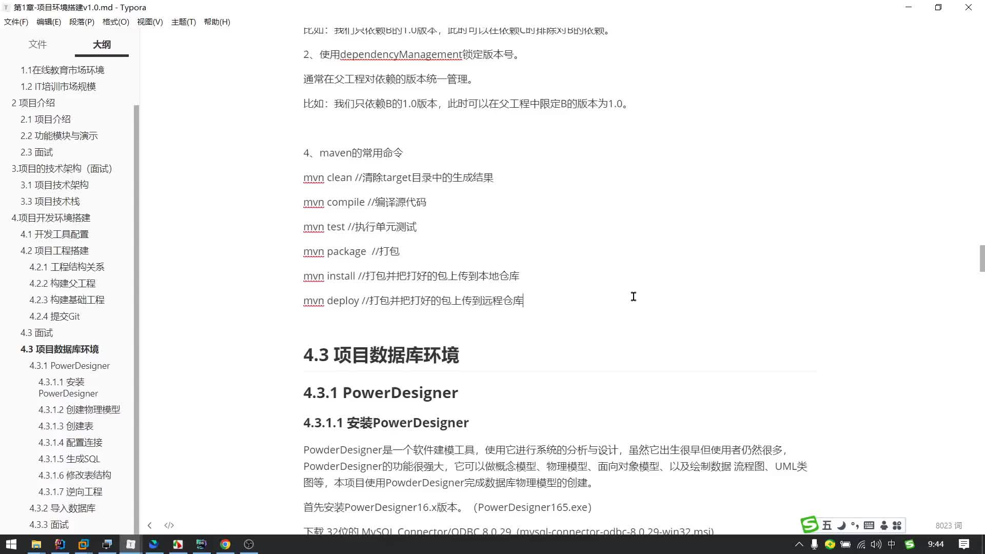Viewport: 985px width, 554px height.
Task: Toggle the 中 language indicator
Action: click(x=892, y=544)
